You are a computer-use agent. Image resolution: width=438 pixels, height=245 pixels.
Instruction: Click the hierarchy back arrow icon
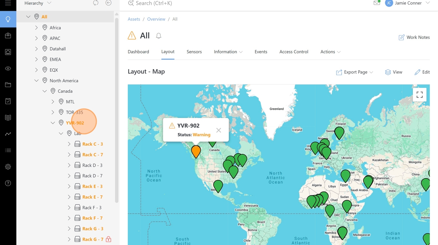click(x=108, y=3)
